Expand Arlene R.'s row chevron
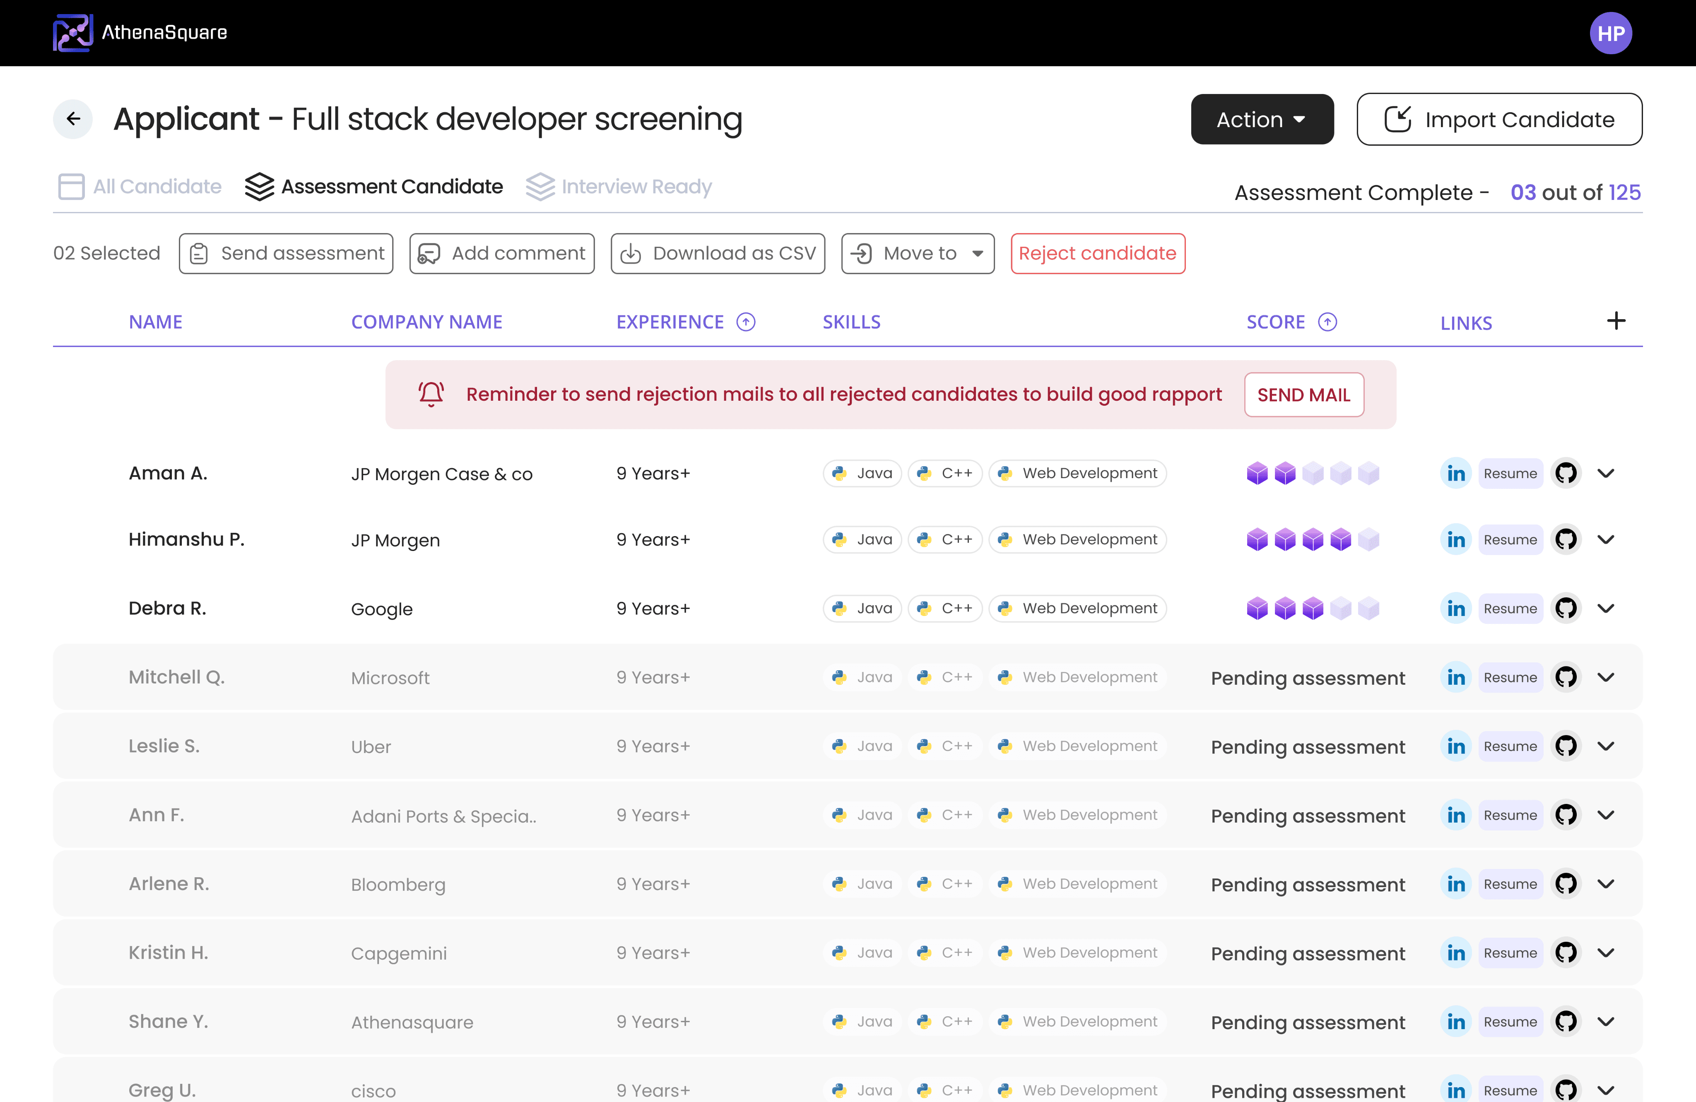 [1605, 883]
